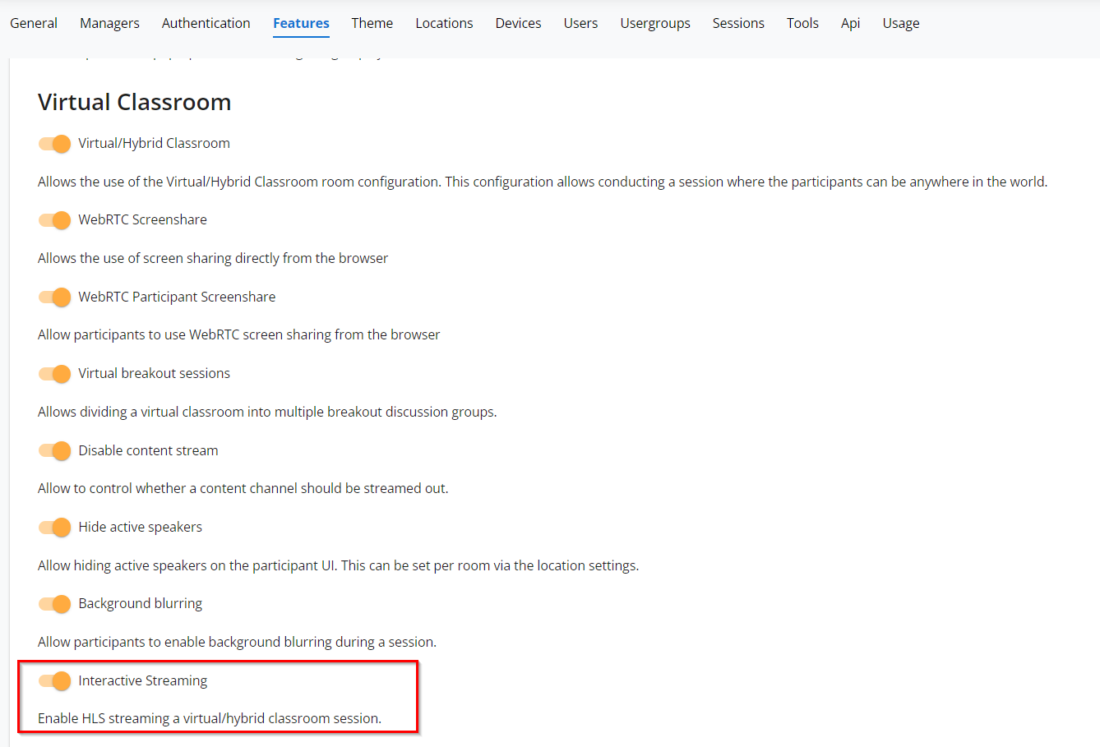Open the Users tab
Viewport: 1100px width, 747px height.
click(x=580, y=23)
